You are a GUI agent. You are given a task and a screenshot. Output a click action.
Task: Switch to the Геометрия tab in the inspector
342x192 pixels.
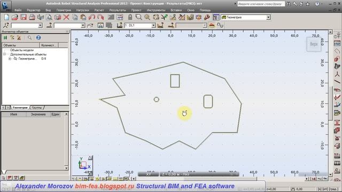20,108
